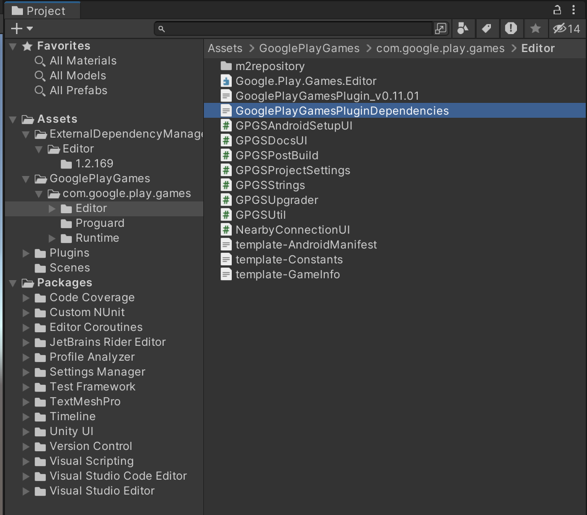Viewport: 587px width, 515px height.
Task: Select Visual Scripting package
Action: [91, 461]
